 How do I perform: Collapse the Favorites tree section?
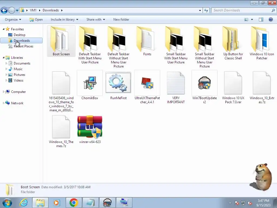point(4,29)
